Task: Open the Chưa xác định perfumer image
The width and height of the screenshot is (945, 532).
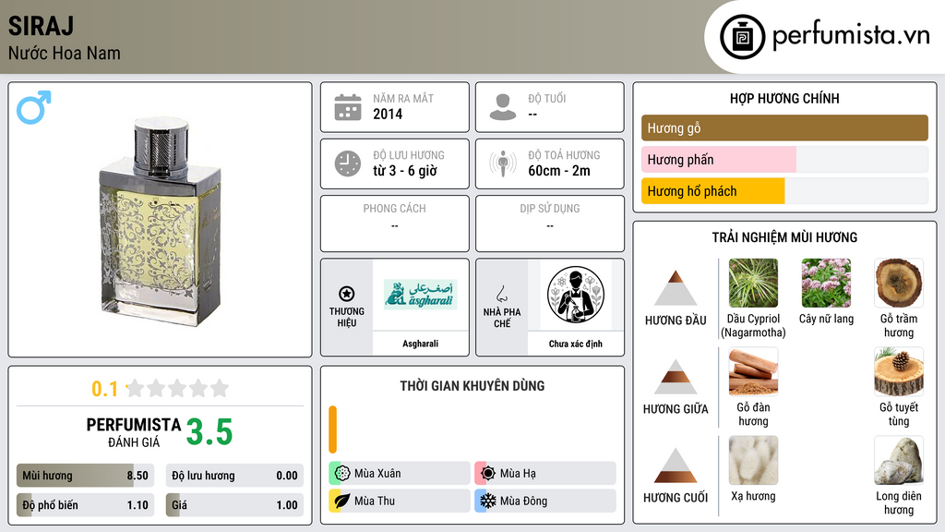Action: point(576,295)
